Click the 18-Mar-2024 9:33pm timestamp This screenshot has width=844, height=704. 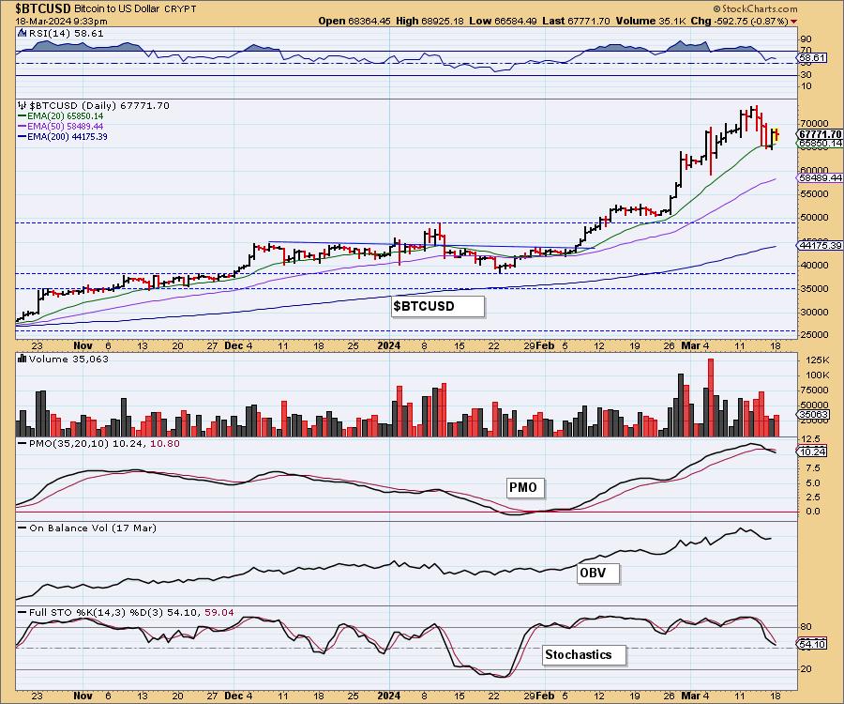[x=61, y=22]
